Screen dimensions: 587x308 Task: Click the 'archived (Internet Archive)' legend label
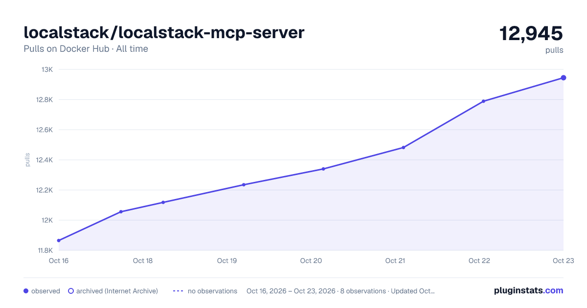click(117, 291)
